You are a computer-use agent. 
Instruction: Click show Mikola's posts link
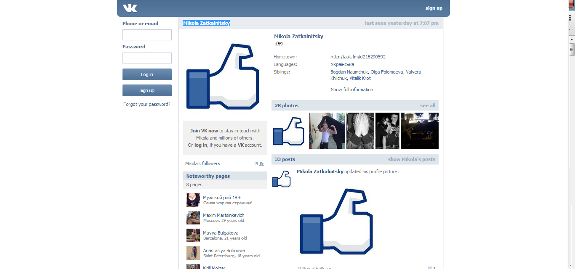point(412,159)
